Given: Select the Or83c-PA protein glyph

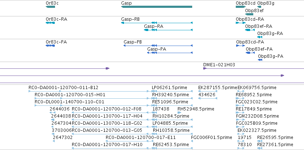Looking at the screenshot, I should (x=50, y=46).
